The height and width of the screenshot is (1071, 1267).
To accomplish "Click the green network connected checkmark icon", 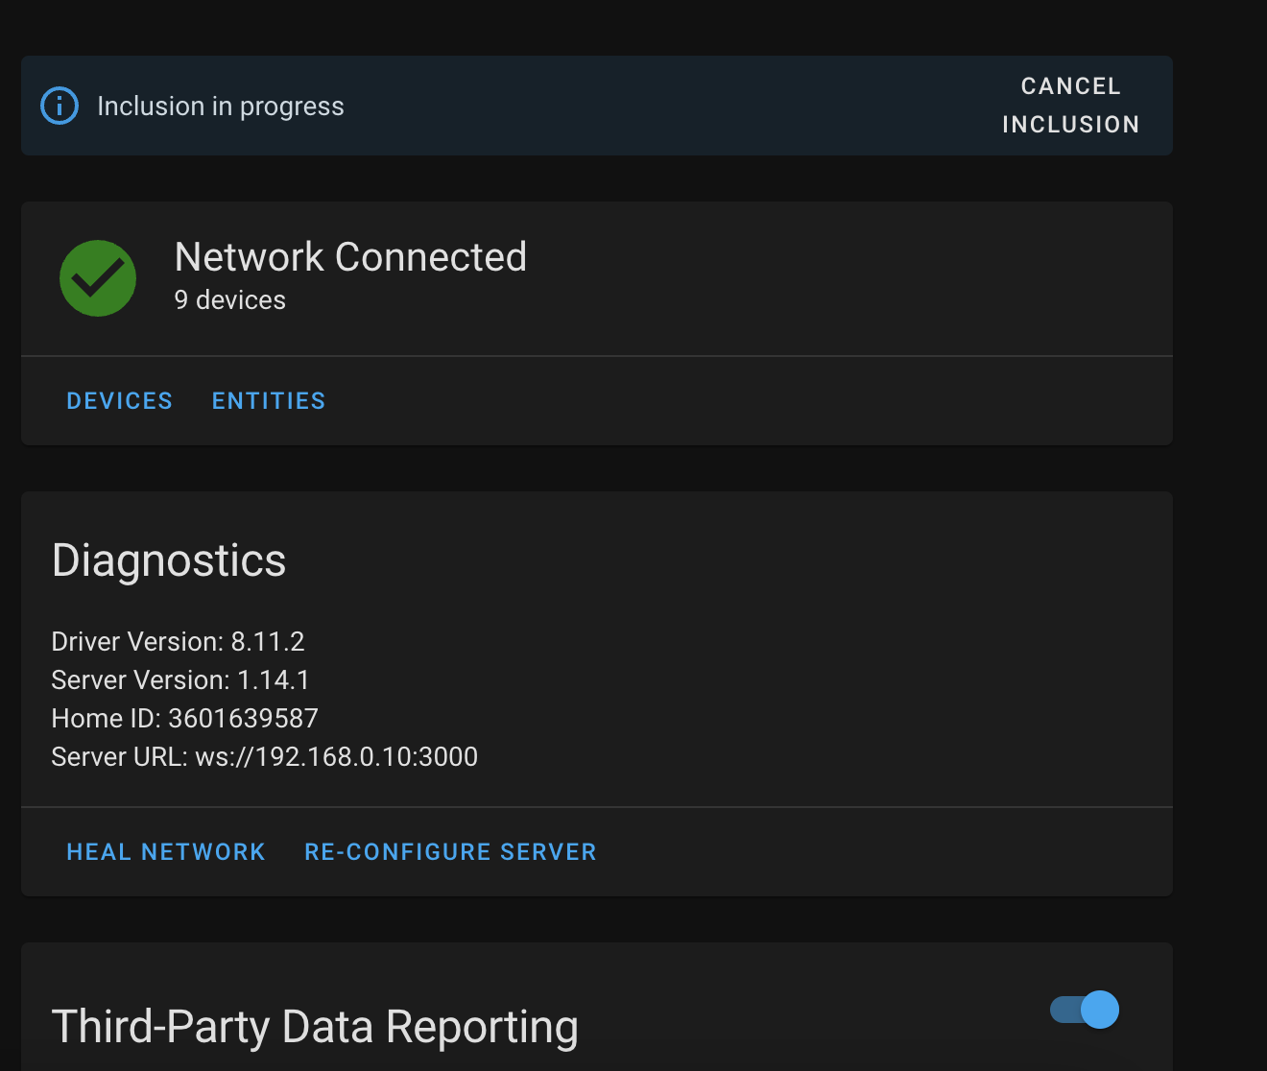I will click(x=98, y=278).
